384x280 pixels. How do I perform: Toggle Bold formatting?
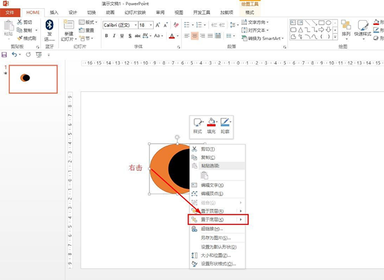pyautogui.click(x=106, y=36)
